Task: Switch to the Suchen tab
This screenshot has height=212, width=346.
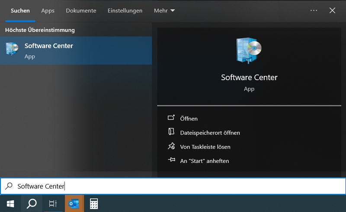Action: 20,10
